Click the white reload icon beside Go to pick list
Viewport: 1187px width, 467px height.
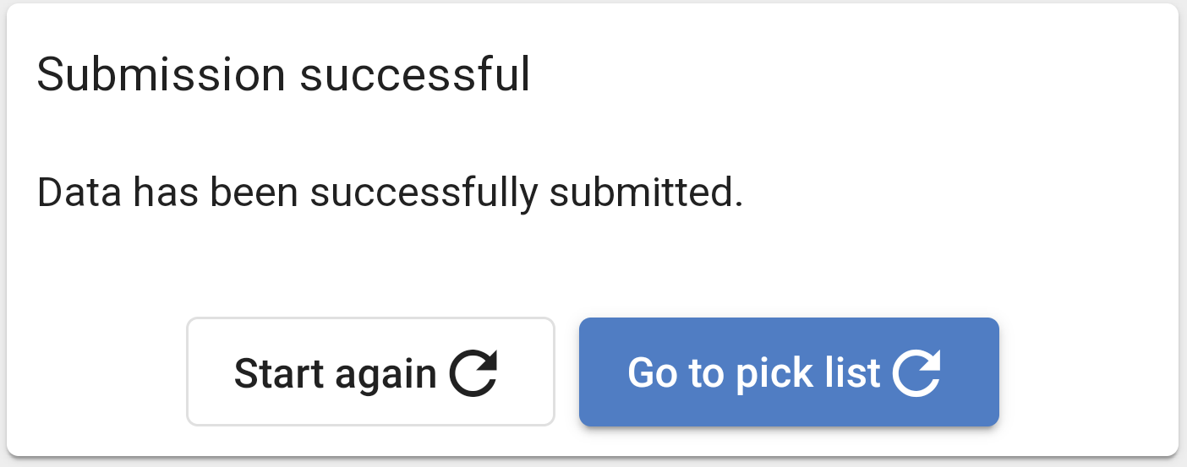pyautogui.click(x=917, y=372)
